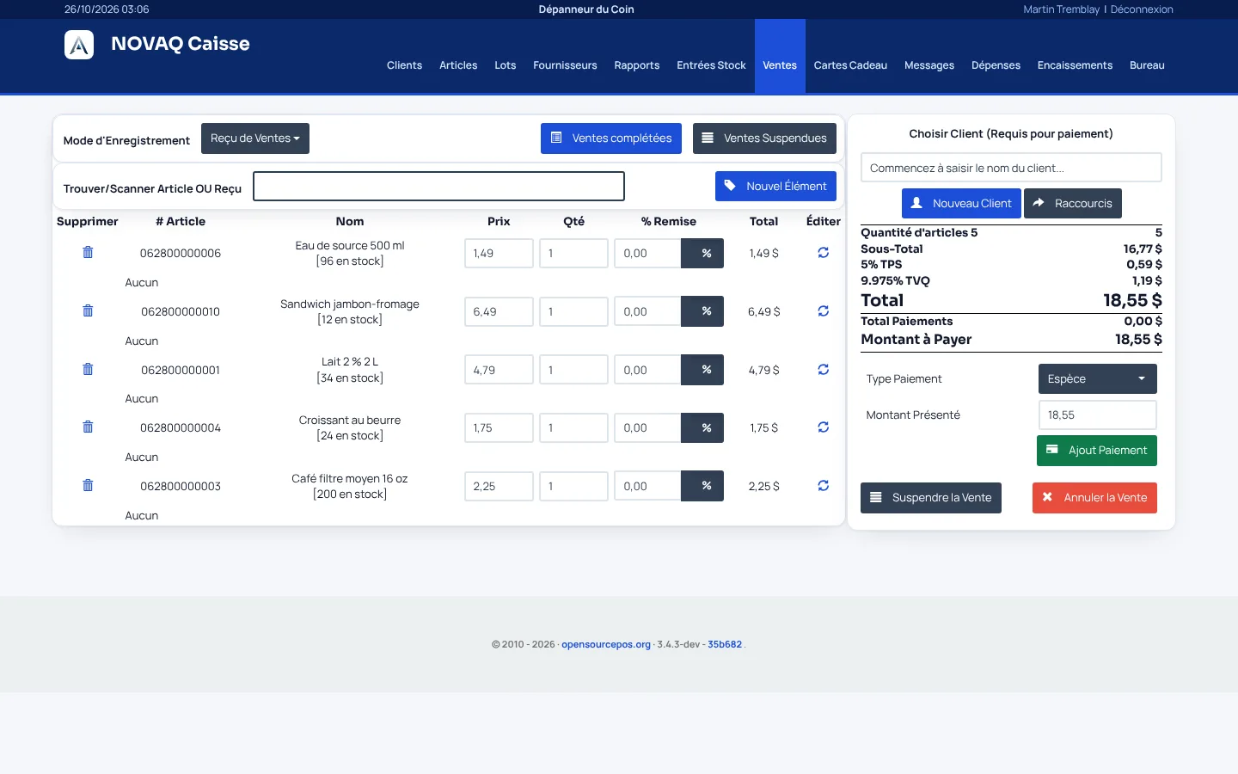The image size is (1238, 774).
Task: Edit the Montant Présenté amount field
Action: pyautogui.click(x=1097, y=415)
